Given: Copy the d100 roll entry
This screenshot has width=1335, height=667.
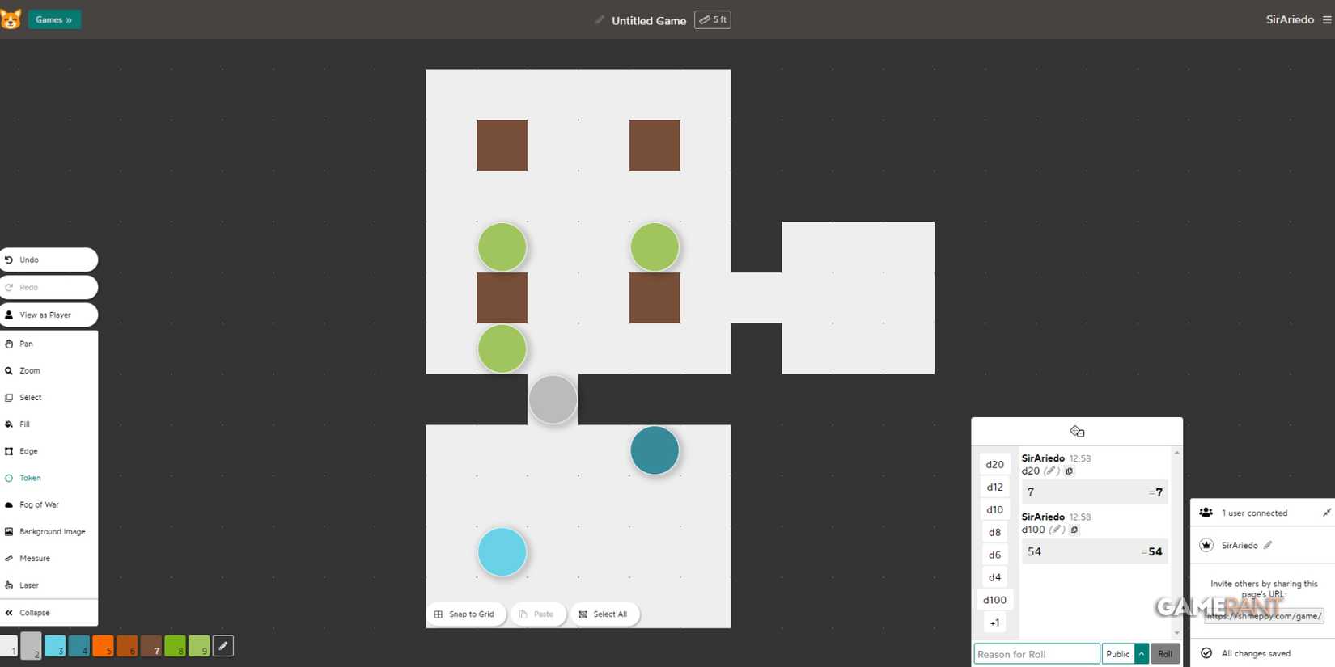Looking at the screenshot, I should coord(1074,530).
